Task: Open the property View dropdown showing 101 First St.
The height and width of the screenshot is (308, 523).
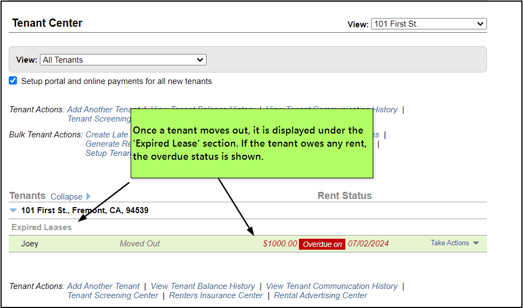Action: 428,24
